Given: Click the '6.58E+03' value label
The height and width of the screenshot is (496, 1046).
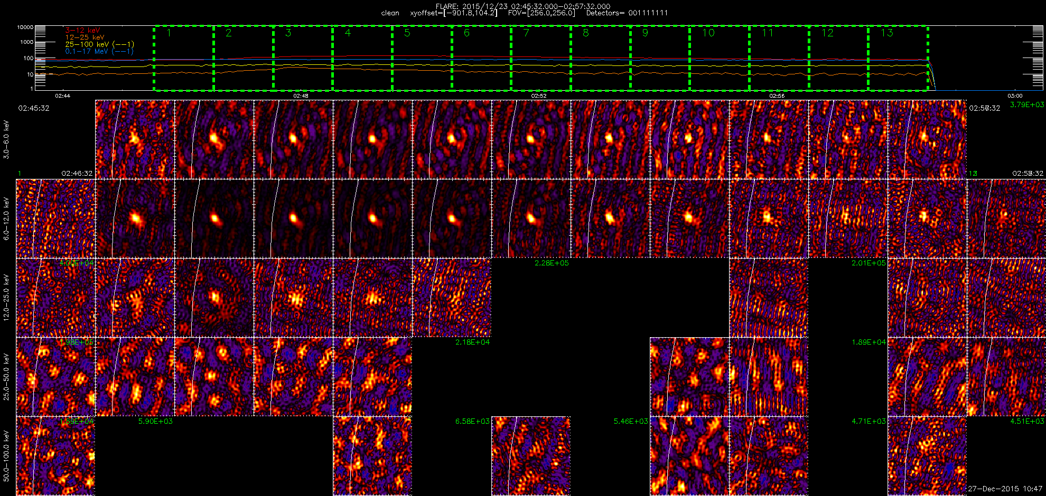Looking at the screenshot, I should [x=472, y=422].
